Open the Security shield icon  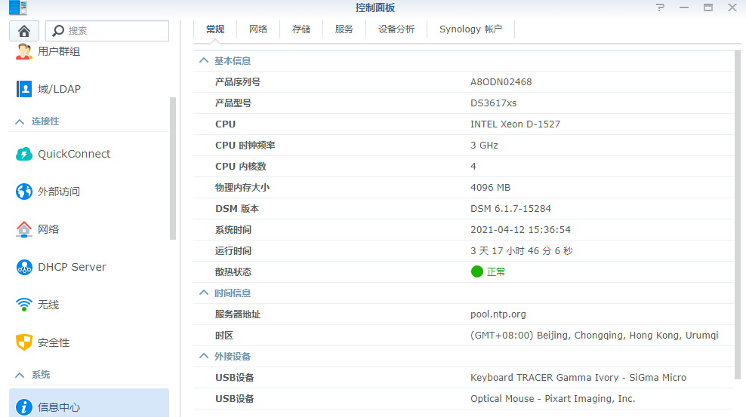click(x=24, y=342)
